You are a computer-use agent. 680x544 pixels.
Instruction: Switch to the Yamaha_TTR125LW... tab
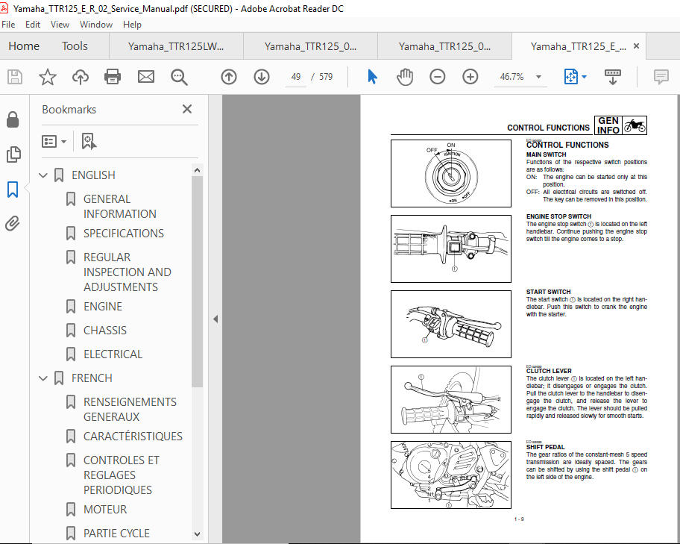click(x=176, y=46)
